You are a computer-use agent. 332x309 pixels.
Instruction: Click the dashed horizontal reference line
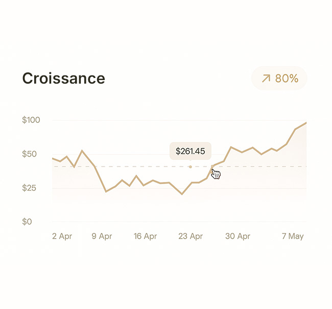coord(128,167)
